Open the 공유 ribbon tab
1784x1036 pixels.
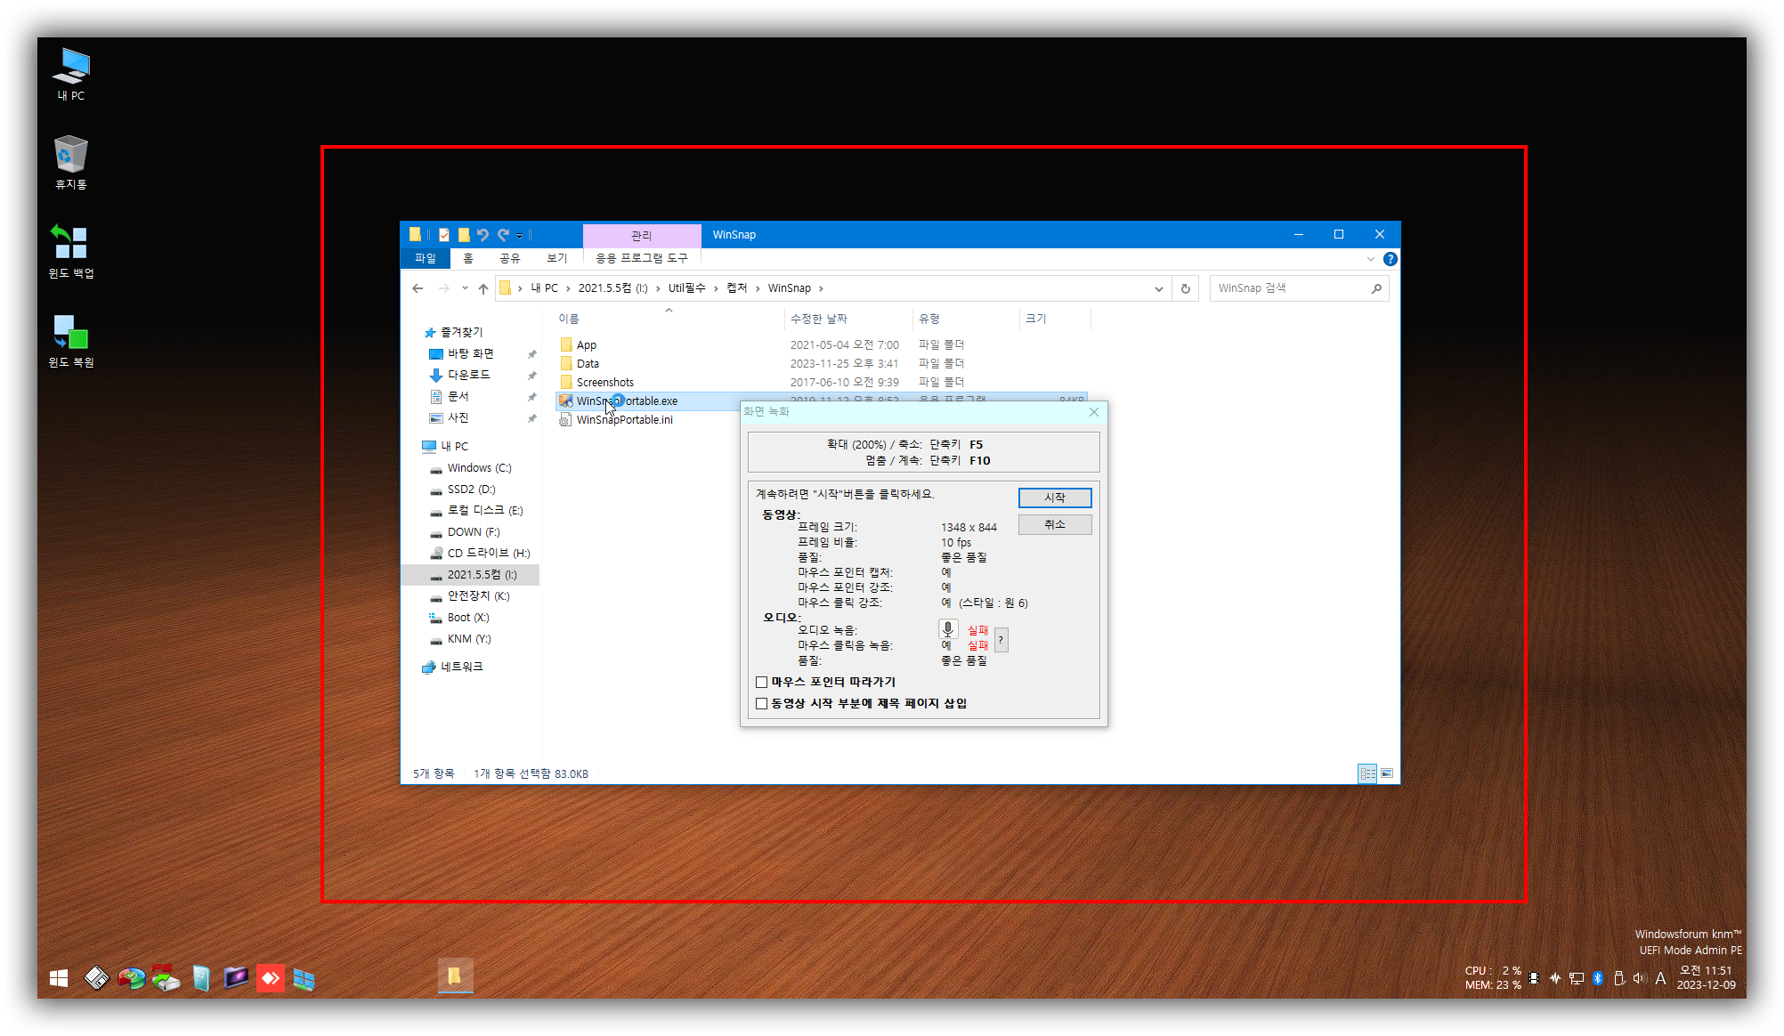pos(509,258)
